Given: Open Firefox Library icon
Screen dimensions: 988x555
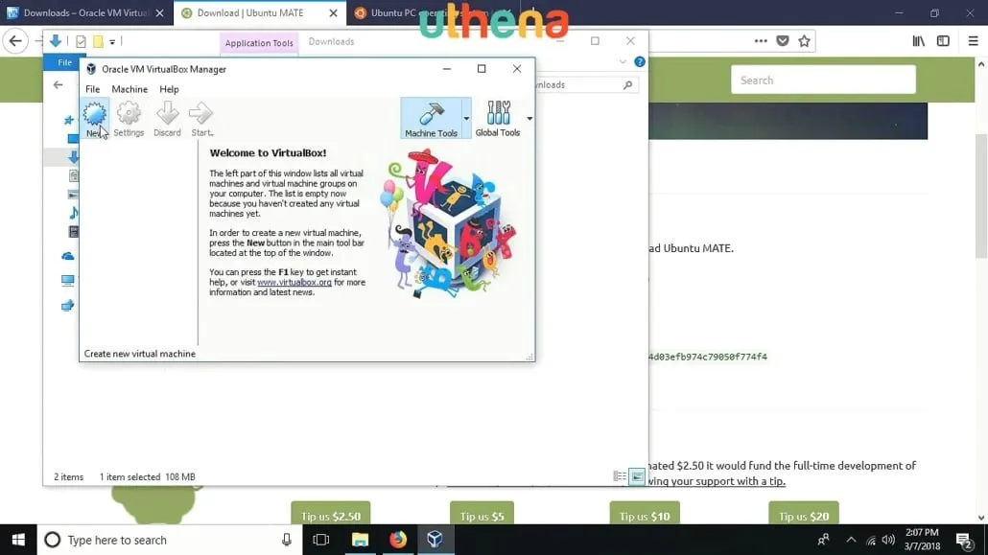Looking at the screenshot, I should [x=919, y=41].
